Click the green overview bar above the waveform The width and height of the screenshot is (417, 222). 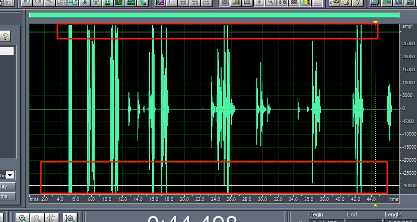click(214, 15)
